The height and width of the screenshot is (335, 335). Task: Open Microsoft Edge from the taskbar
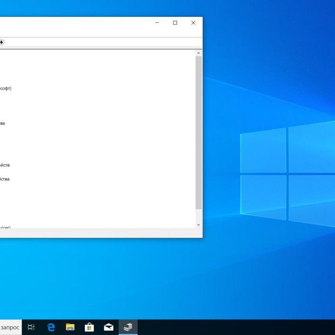tap(51, 327)
